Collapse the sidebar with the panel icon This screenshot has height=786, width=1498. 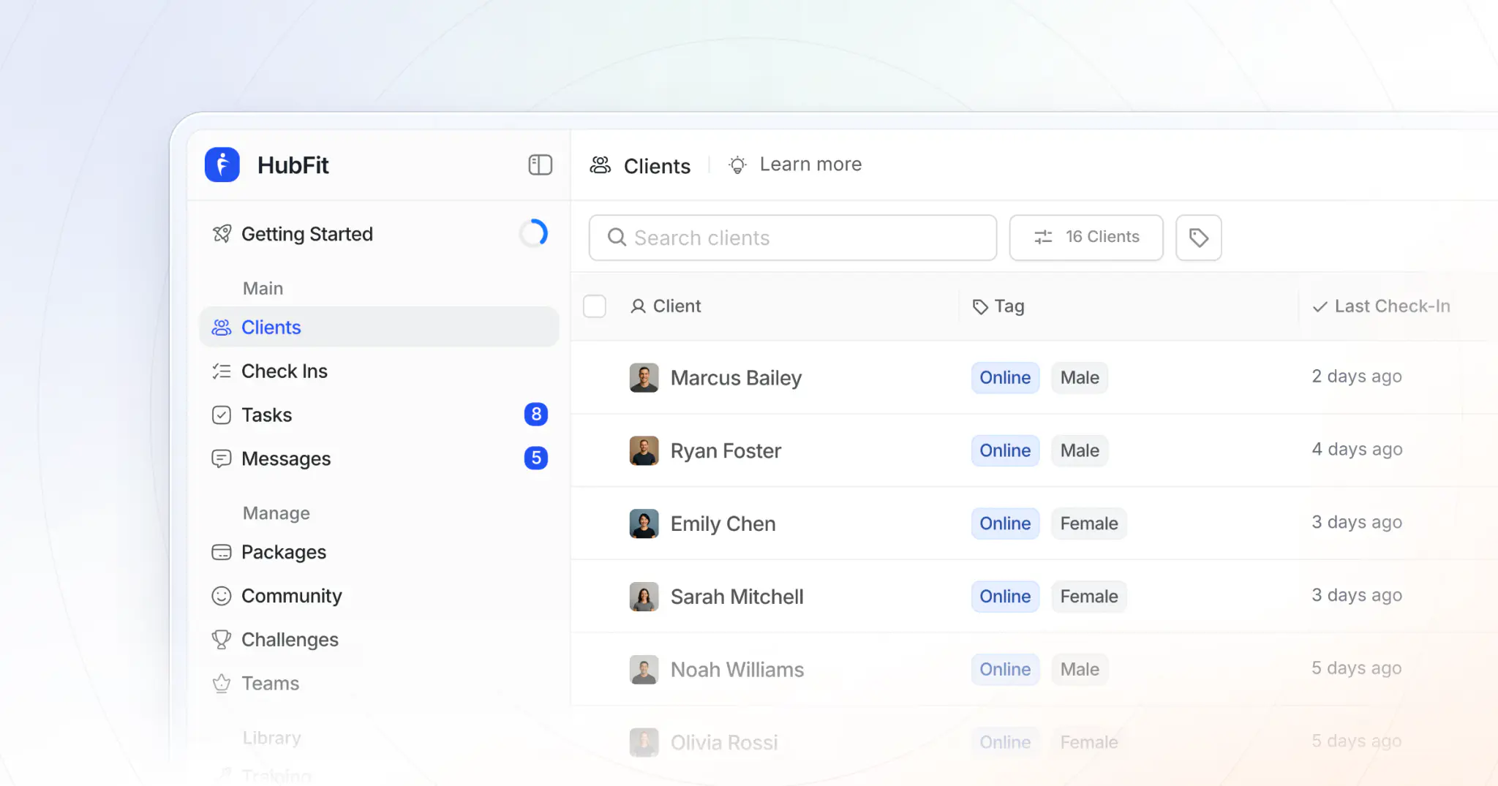click(540, 165)
